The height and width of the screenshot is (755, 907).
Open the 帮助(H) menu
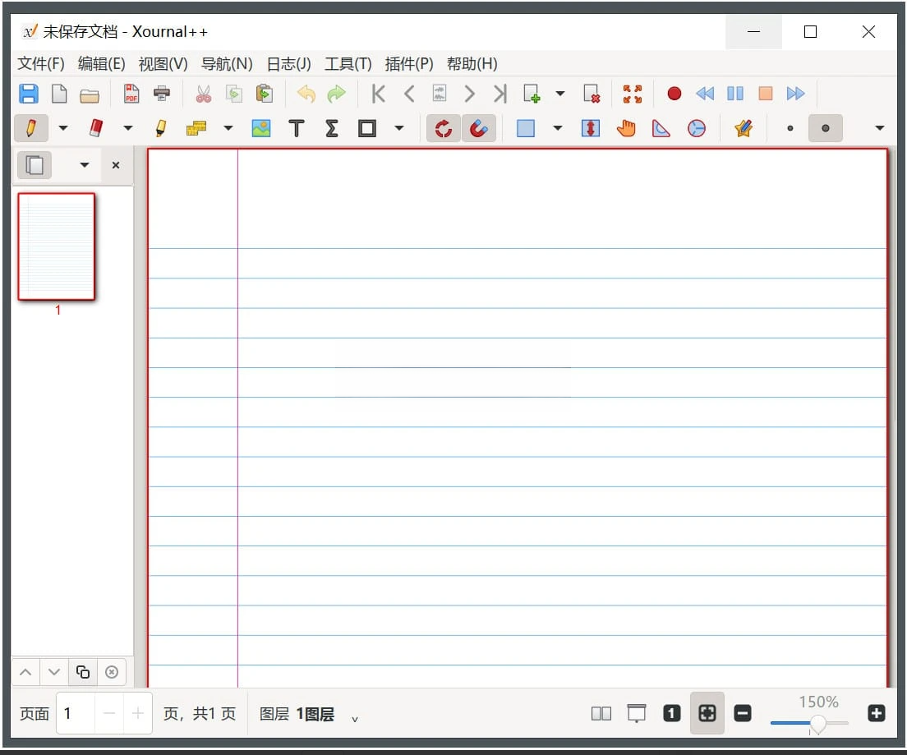472,63
